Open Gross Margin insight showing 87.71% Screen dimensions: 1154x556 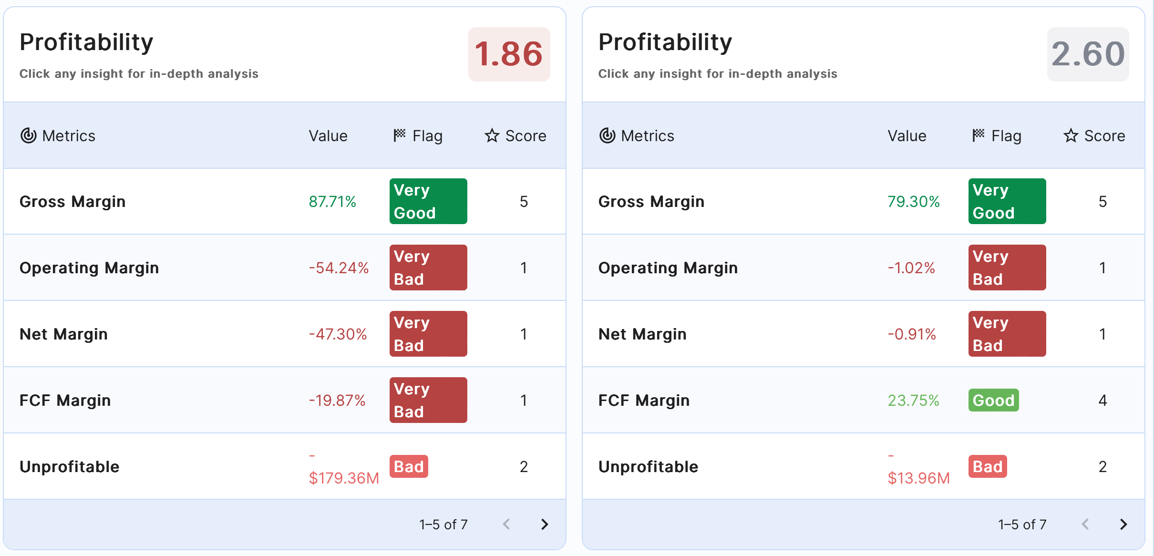[x=72, y=202]
